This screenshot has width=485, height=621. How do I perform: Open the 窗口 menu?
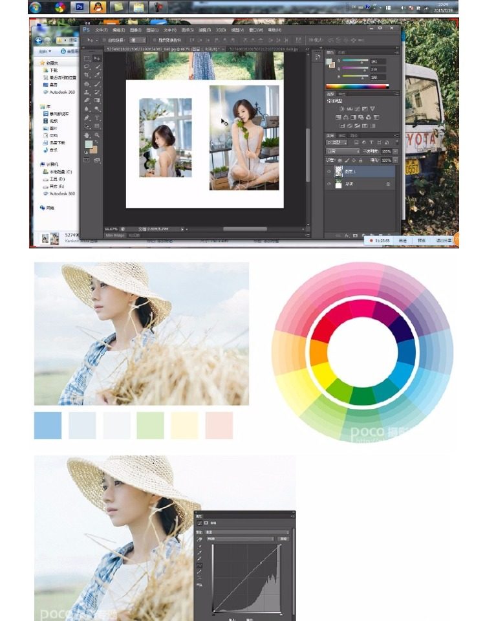tap(255, 30)
